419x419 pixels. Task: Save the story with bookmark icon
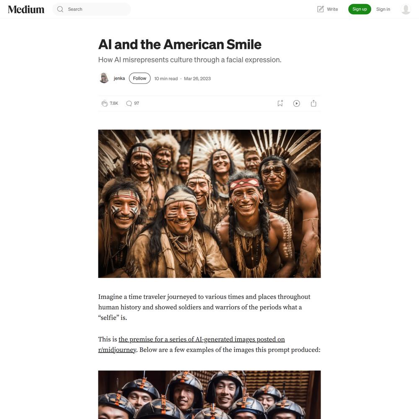[x=280, y=103]
